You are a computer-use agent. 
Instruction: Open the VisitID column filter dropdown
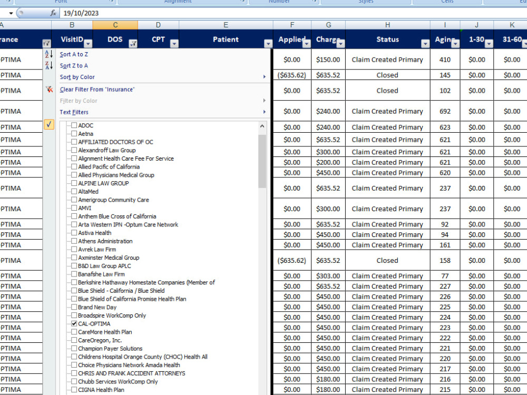click(x=88, y=43)
